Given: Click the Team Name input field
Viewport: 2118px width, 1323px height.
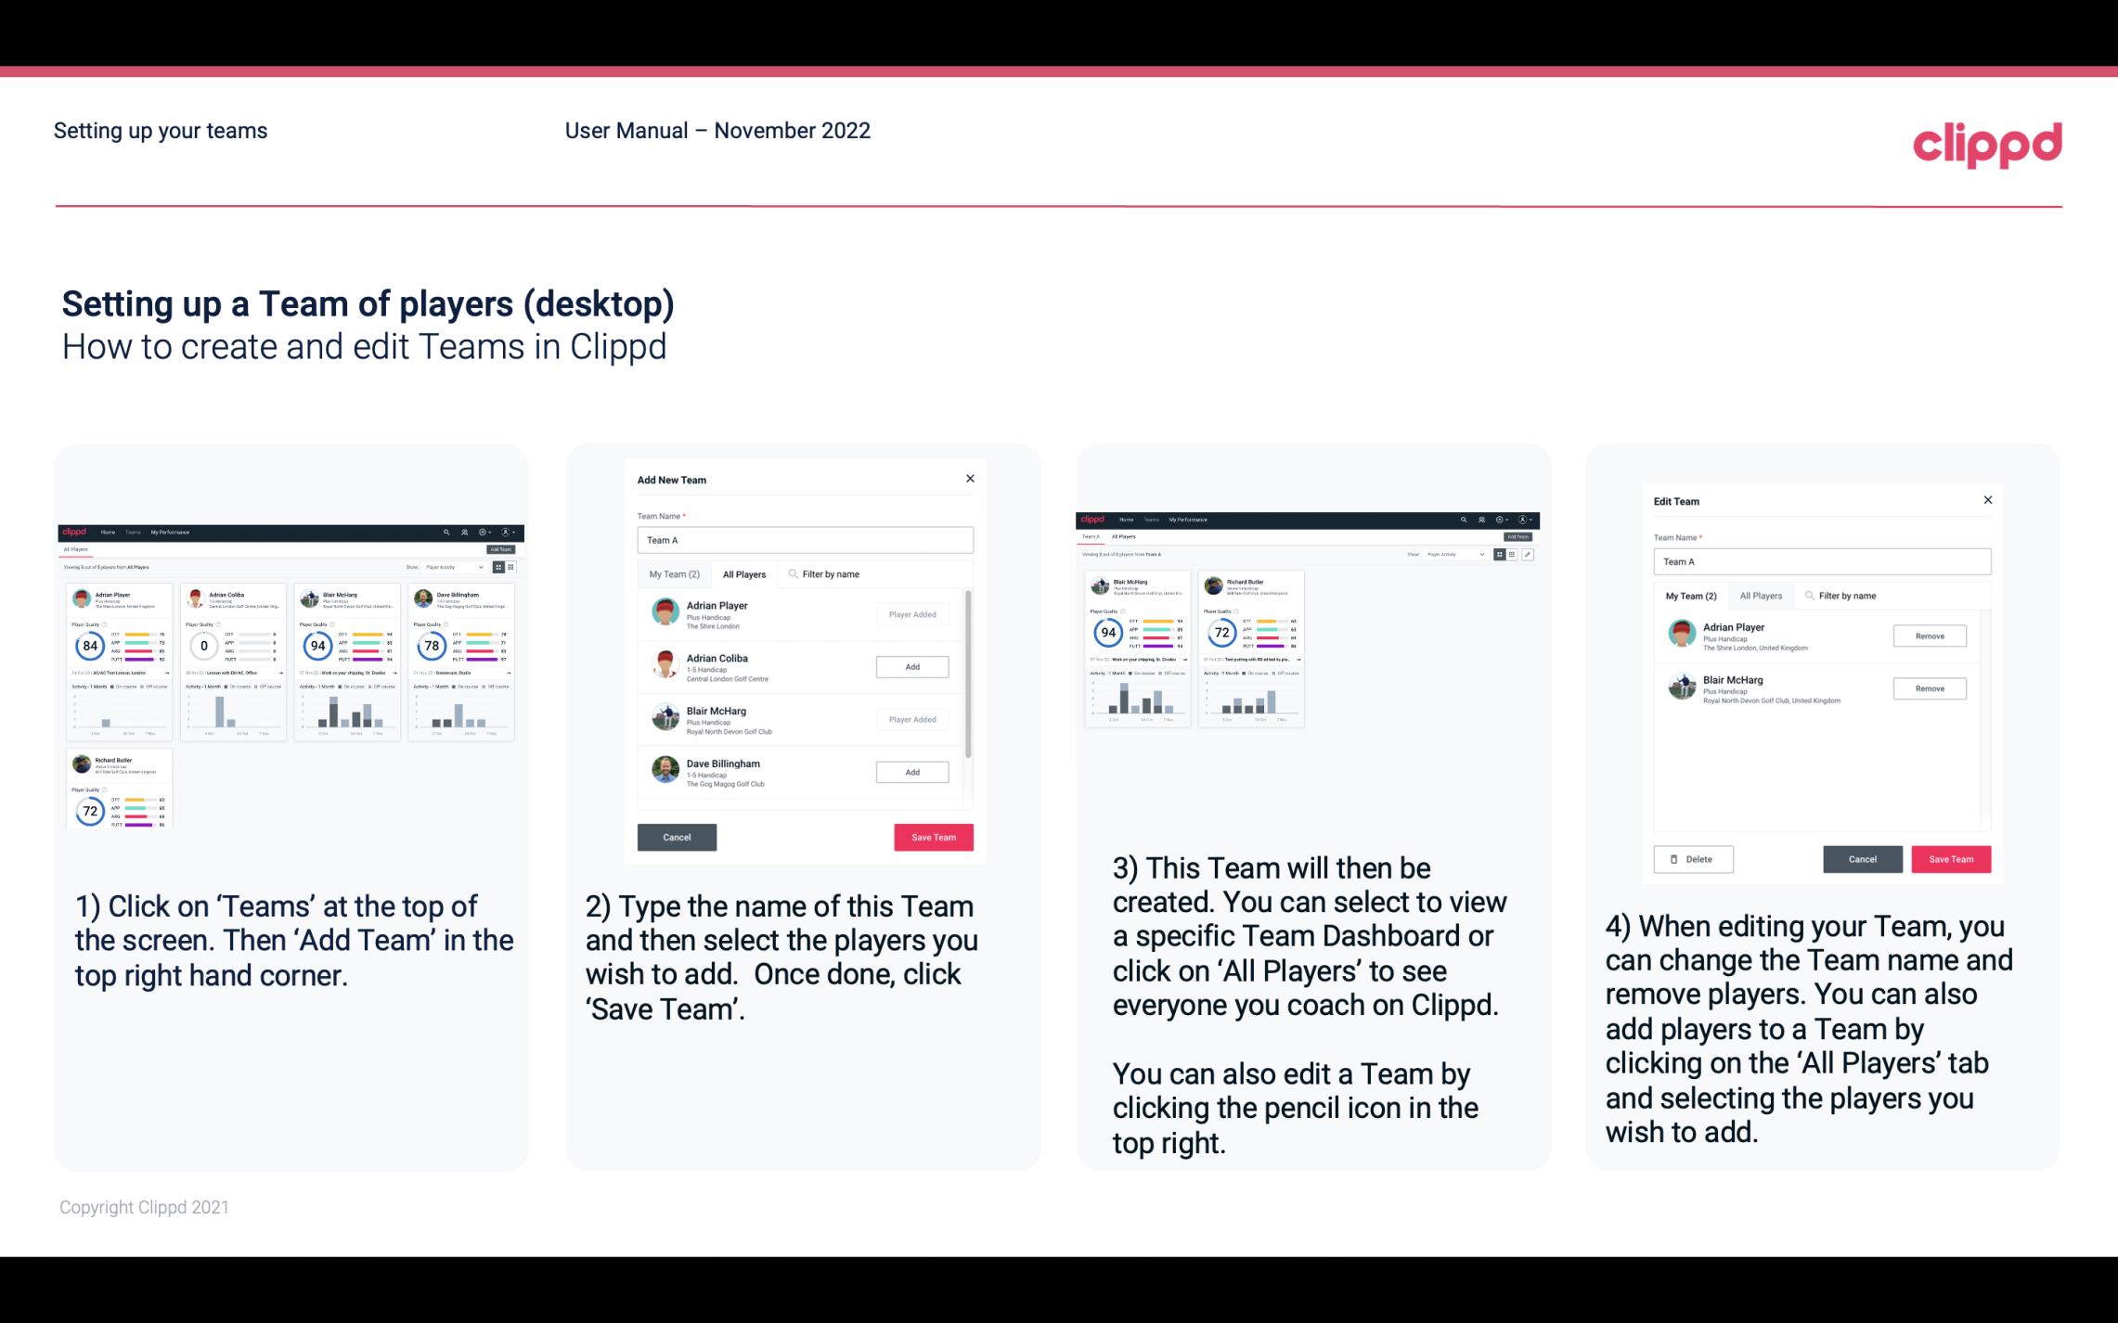Looking at the screenshot, I should click(x=805, y=540).
